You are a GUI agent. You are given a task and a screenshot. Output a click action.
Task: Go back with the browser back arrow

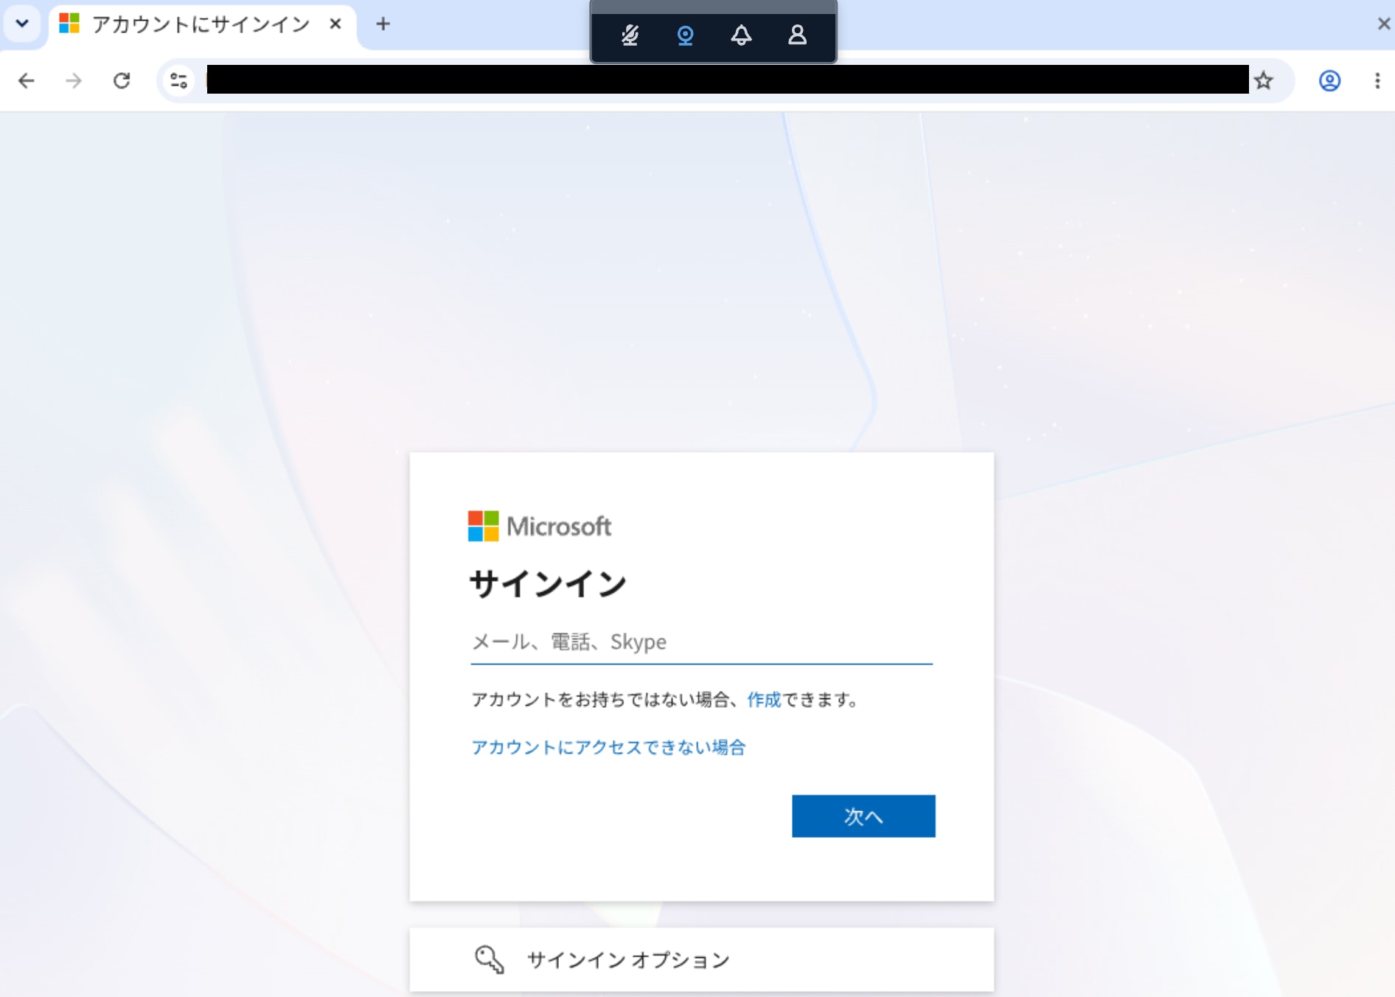tap(27, 80)
